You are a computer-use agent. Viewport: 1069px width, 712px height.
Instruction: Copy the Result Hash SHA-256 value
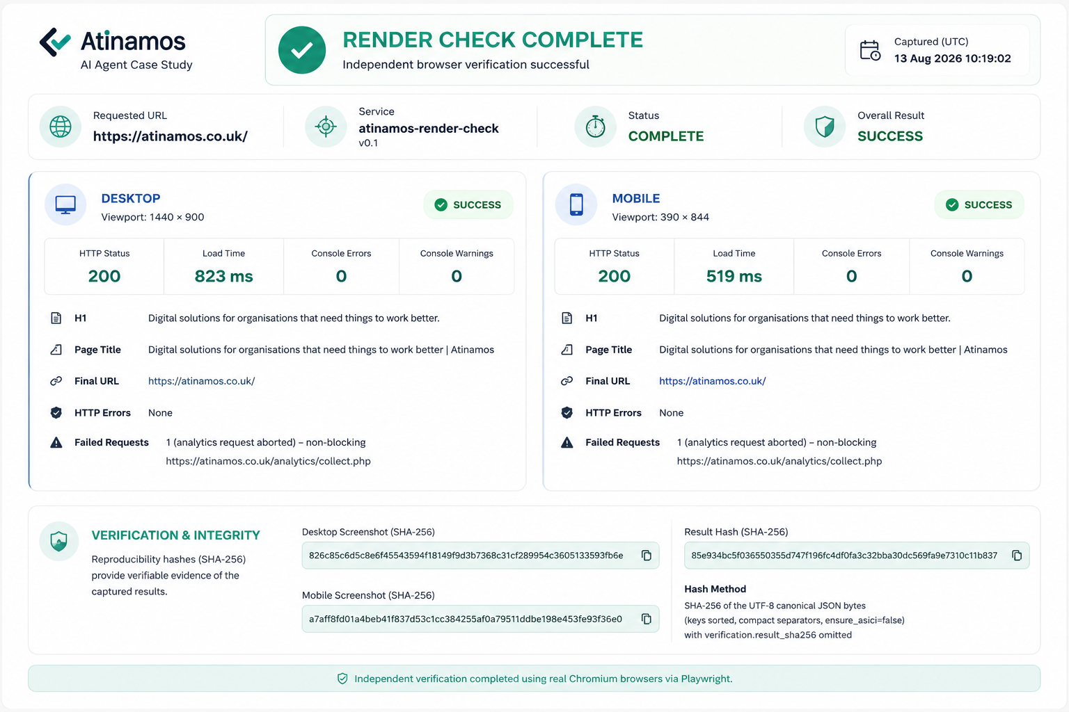point(1017,556)
